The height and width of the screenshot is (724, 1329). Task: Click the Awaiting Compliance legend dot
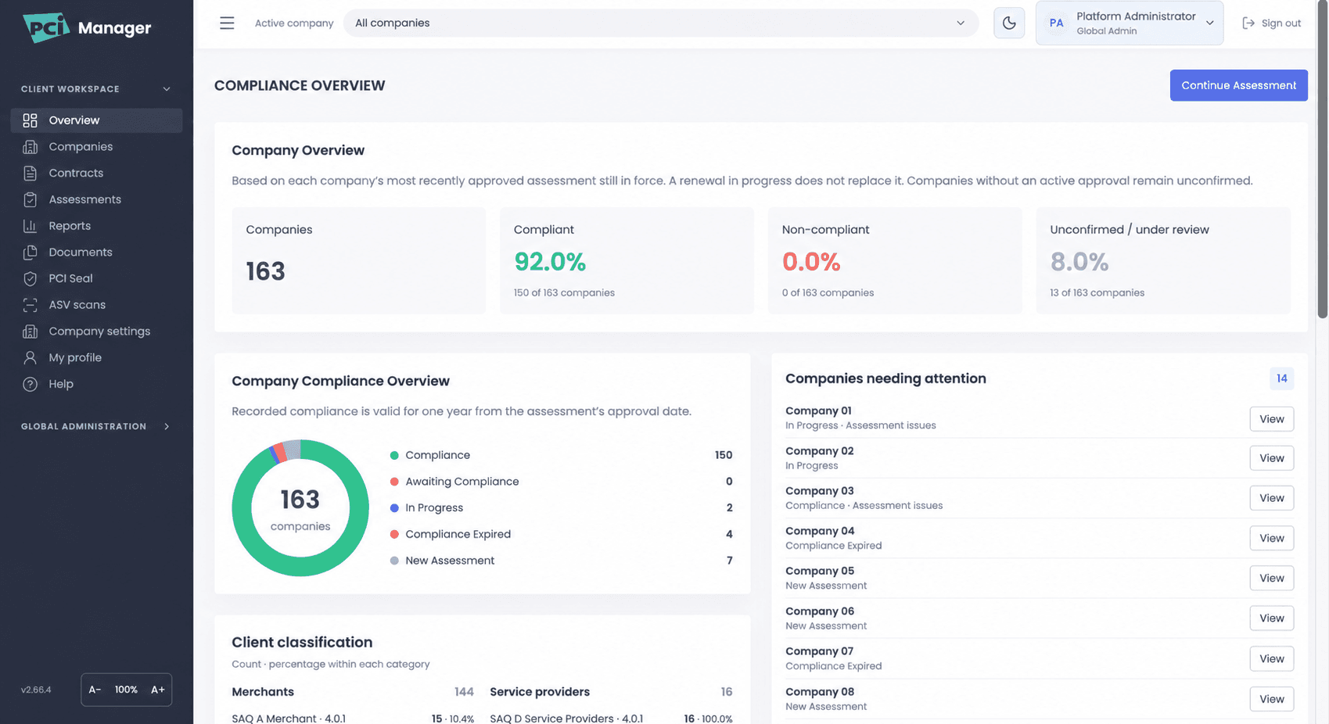point(394,482)
